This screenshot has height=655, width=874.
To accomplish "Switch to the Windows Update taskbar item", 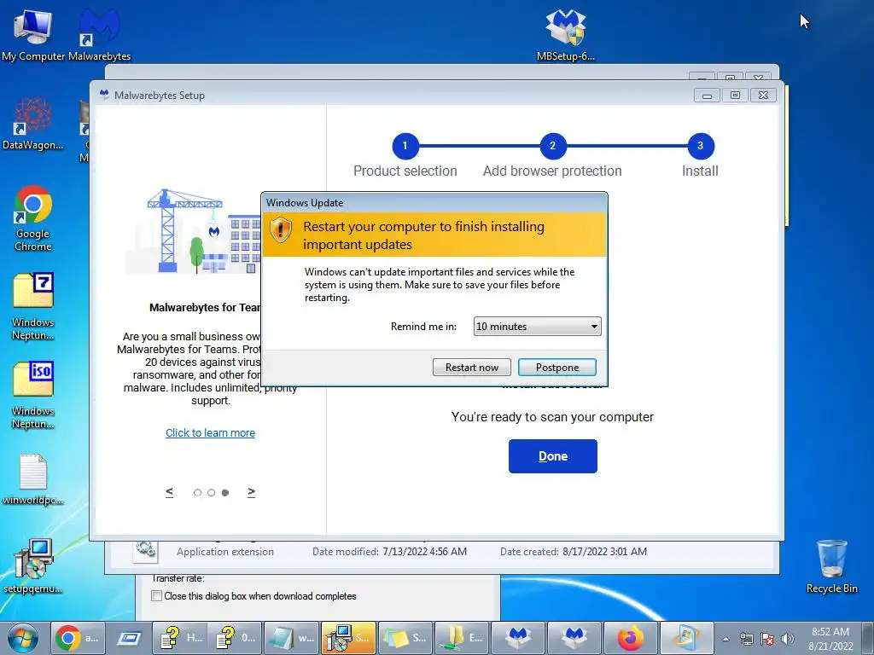I will pyautogui.click(x=687, y=638).
